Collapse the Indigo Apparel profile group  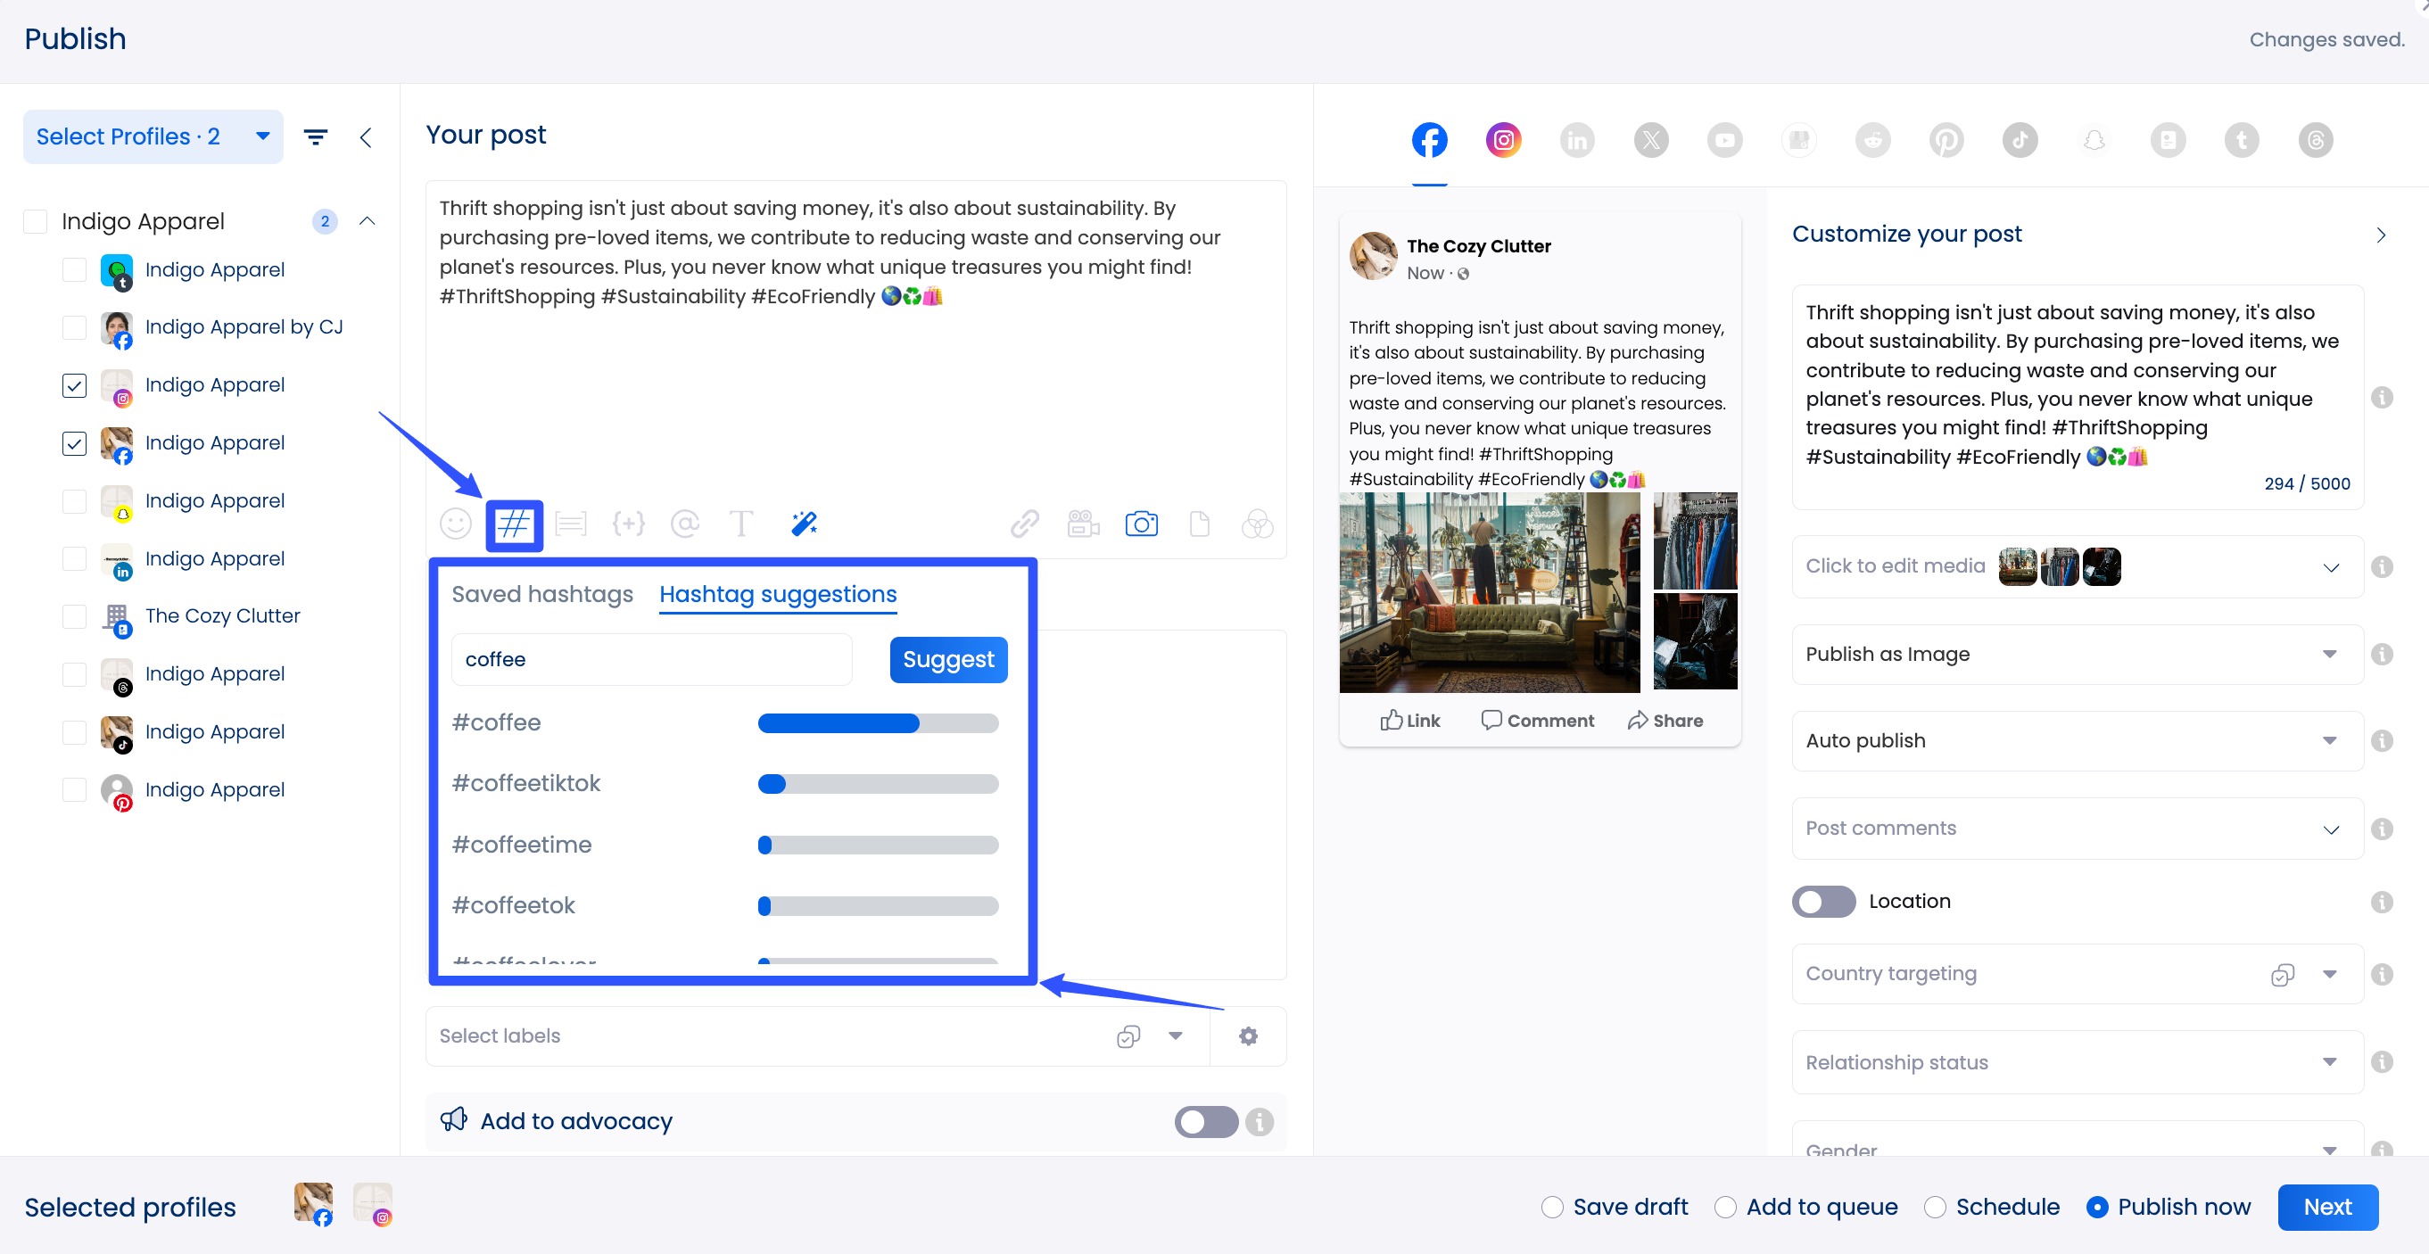(x=368, y=220)
